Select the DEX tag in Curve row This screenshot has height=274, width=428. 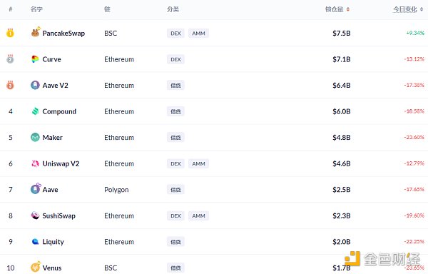coord(175,59)
